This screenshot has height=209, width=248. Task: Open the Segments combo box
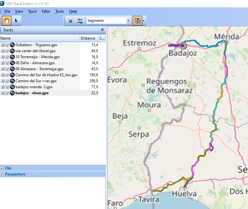[108, 21]
